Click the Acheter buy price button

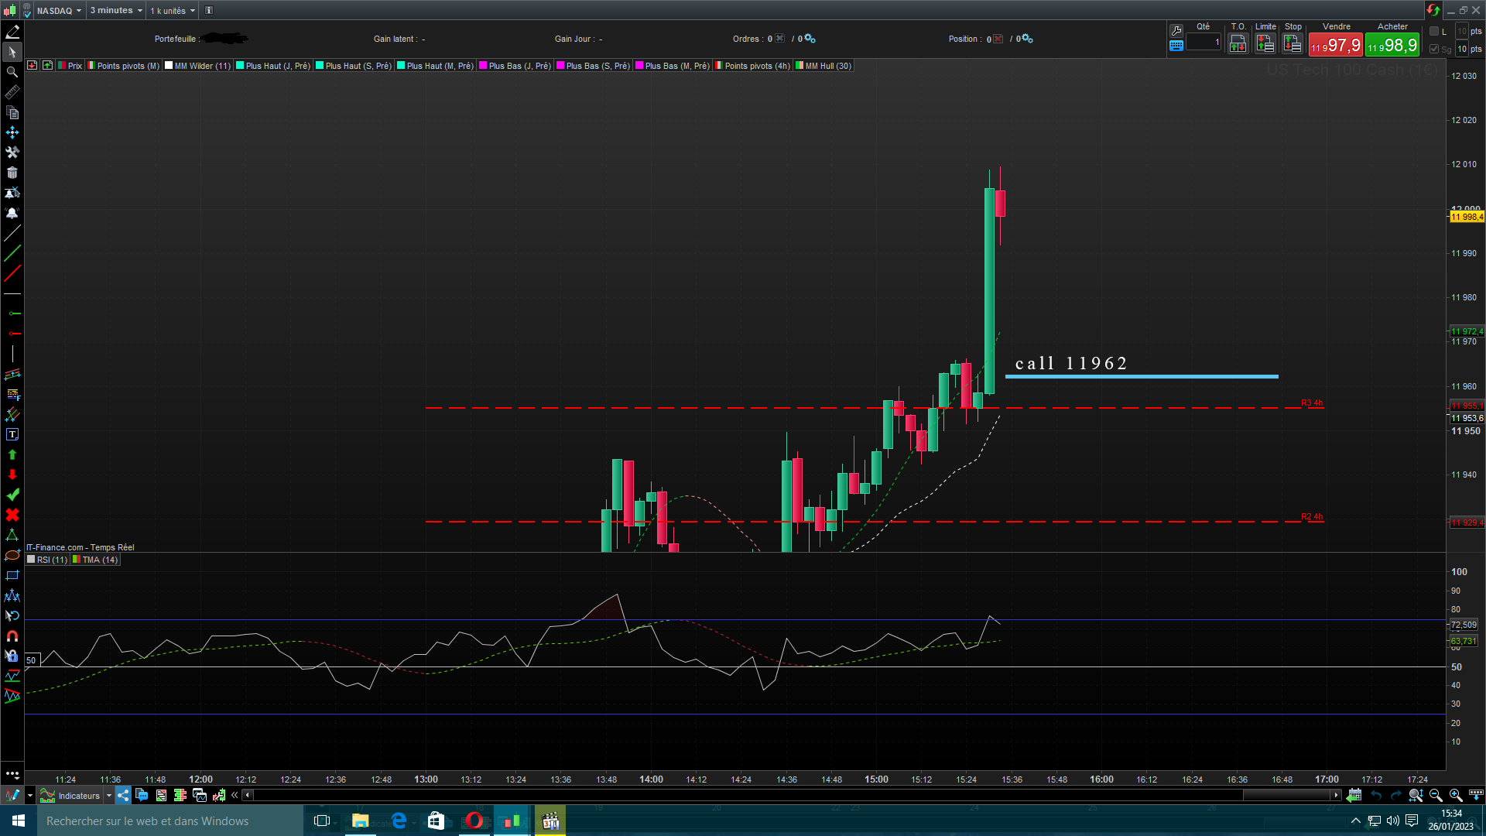coord(1392,46)
